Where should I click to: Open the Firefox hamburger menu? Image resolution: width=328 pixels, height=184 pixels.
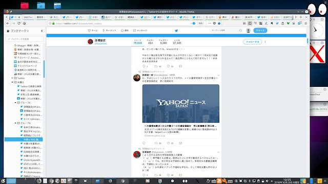click(x=306, y=24)
